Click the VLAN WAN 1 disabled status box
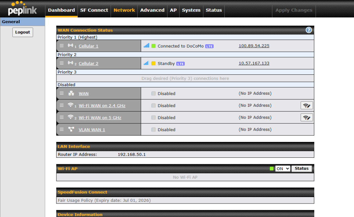354x217 pixels. click(153, 130)
